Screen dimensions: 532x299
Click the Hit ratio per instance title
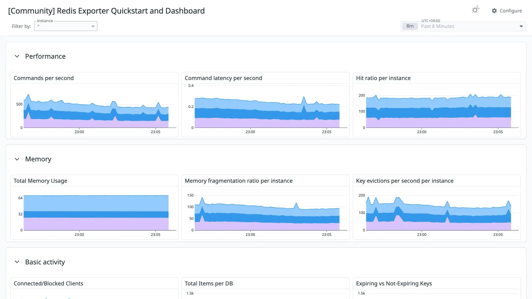(x=383, y=78)
